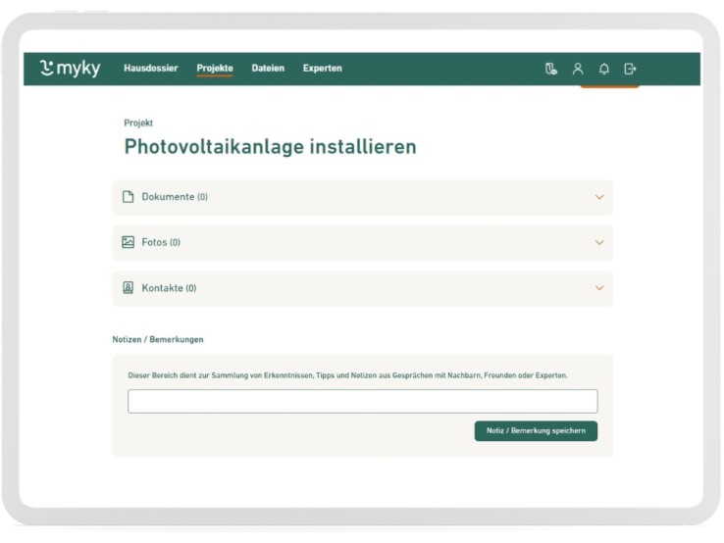The image size is (724, 543).
Task: Click the Kontakte (0) section label
Action: 169,288
